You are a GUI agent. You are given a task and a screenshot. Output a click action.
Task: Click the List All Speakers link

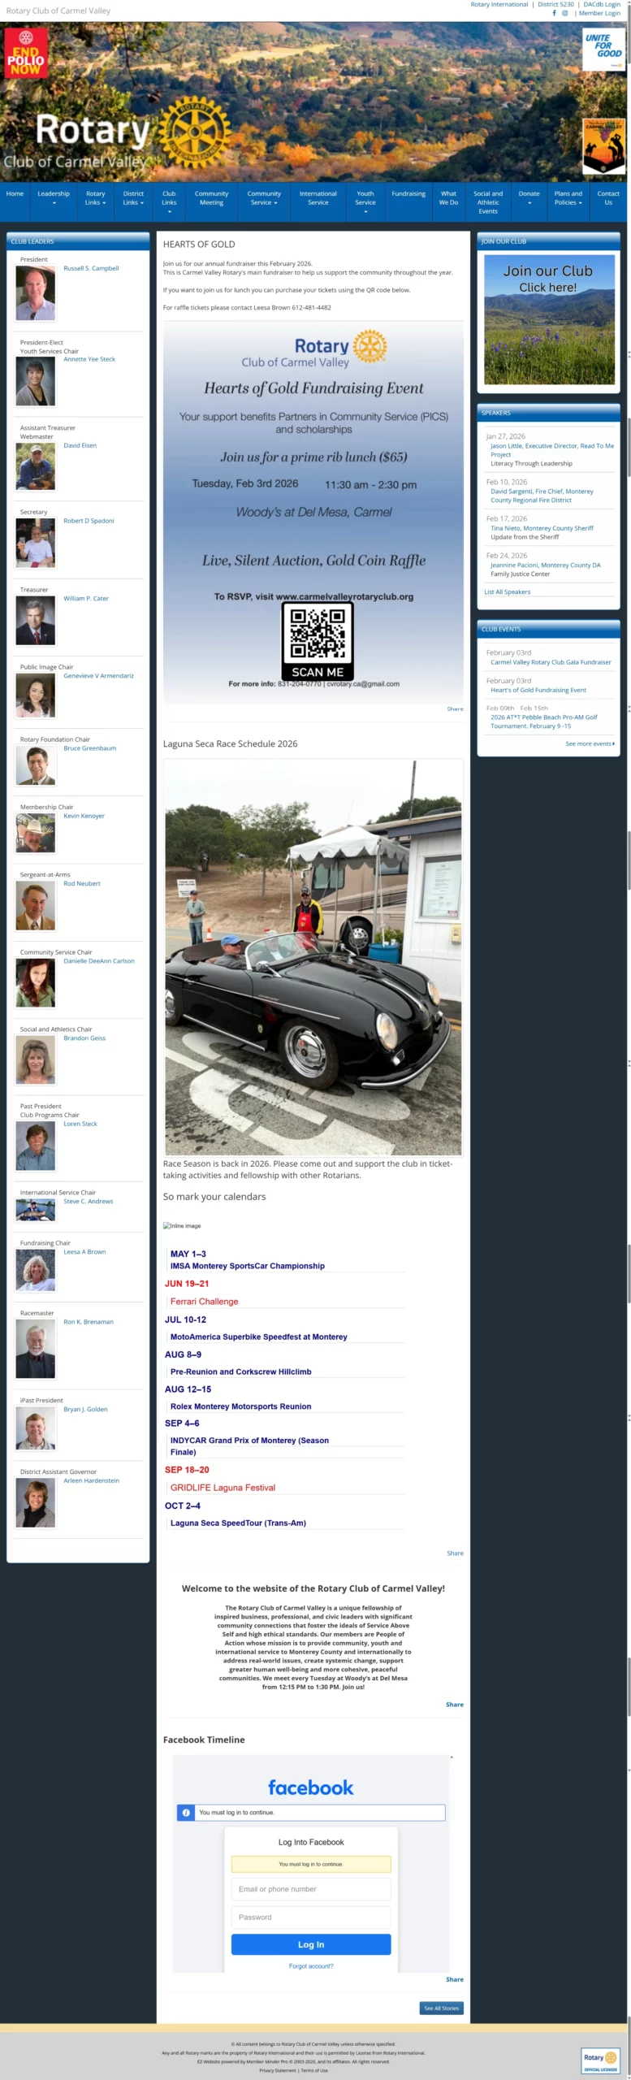[x=508, y=592]
